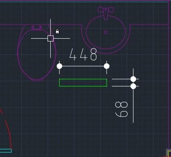Screen dimensions: 171x157
Task: Click the sink drain circle
Action: [106, 32]
